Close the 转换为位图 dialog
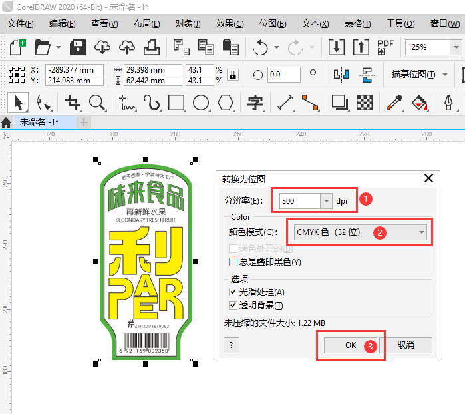The image size is (465, 414). (428, 178)
